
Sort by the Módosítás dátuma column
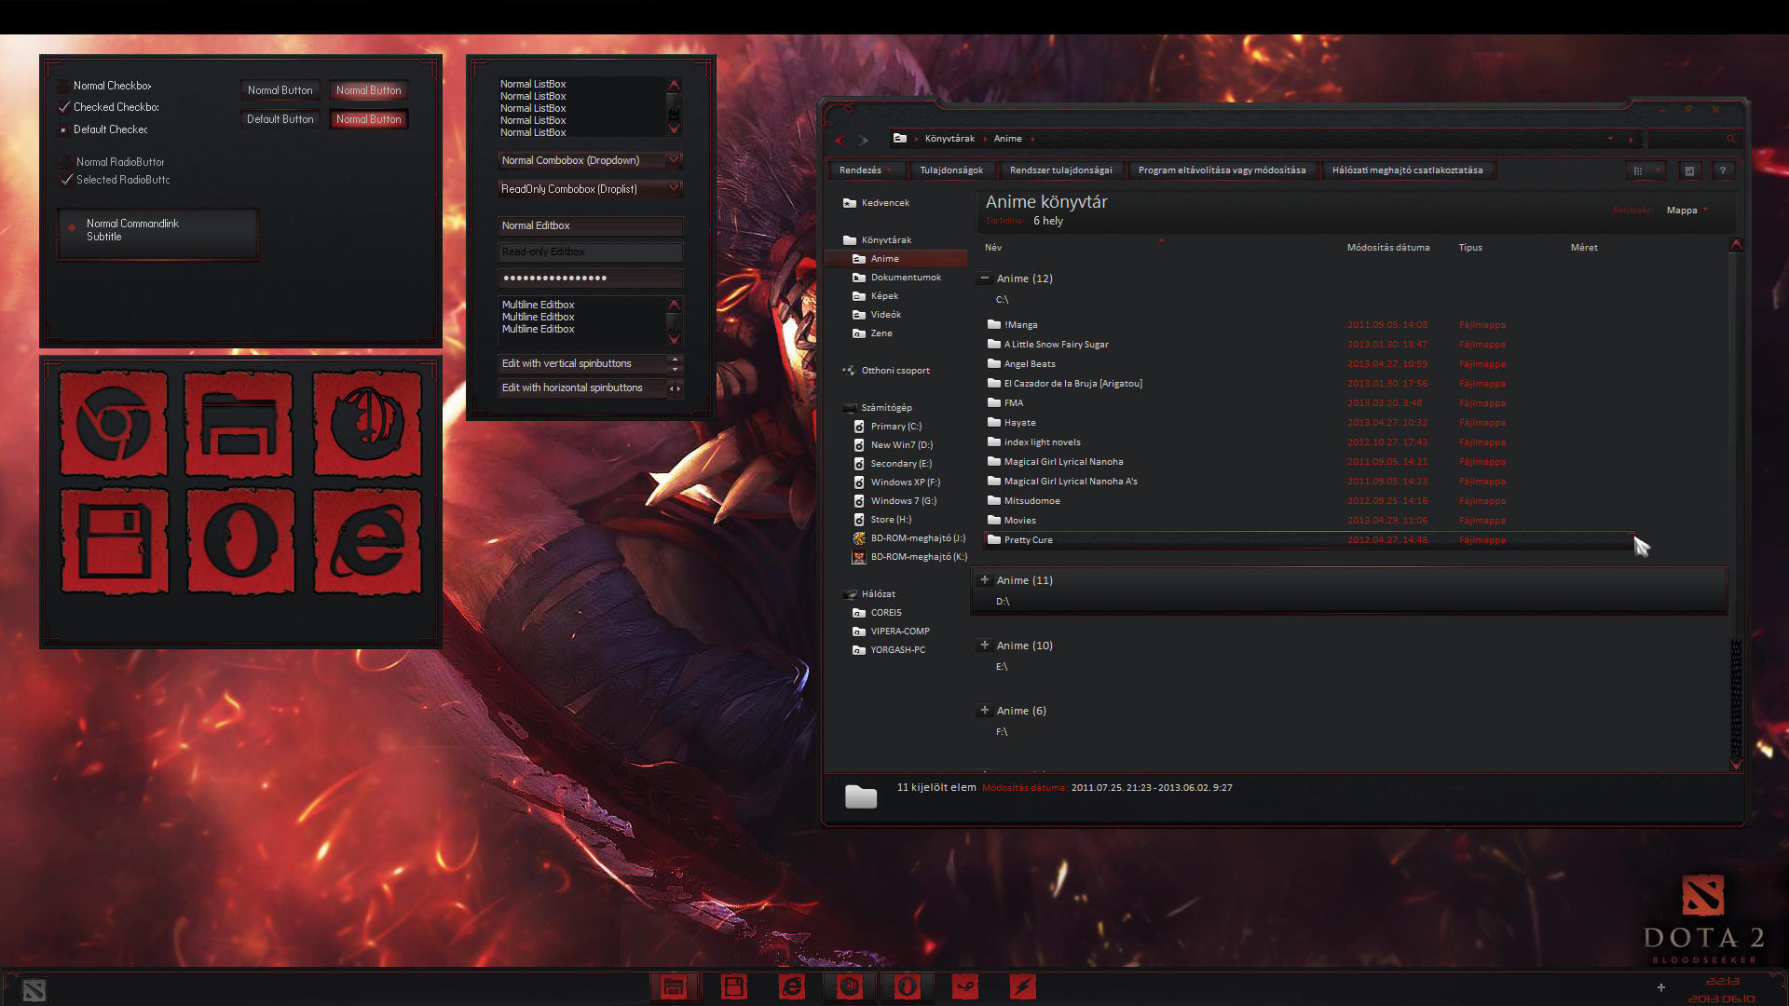pyautogui.click(x=1387, y=248)
